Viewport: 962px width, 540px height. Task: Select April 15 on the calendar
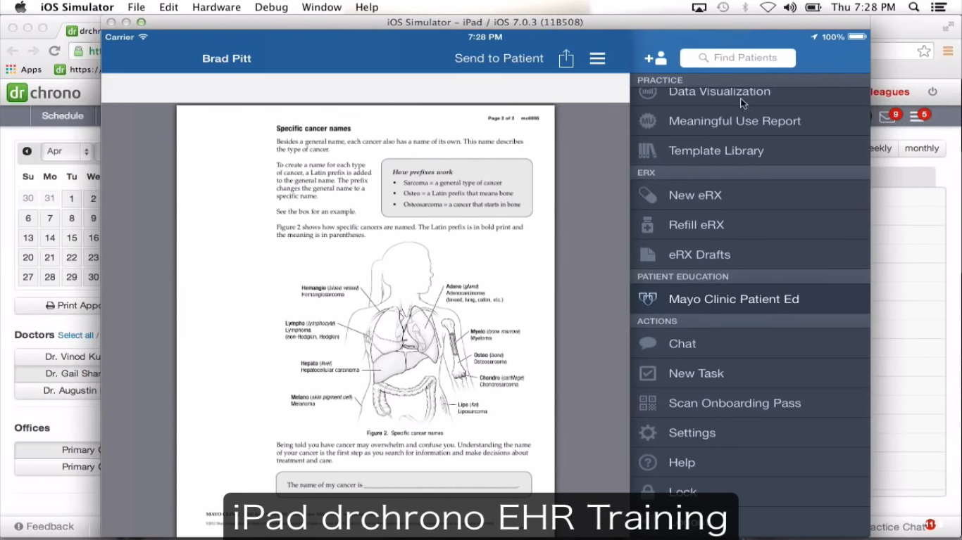(72, 238)
